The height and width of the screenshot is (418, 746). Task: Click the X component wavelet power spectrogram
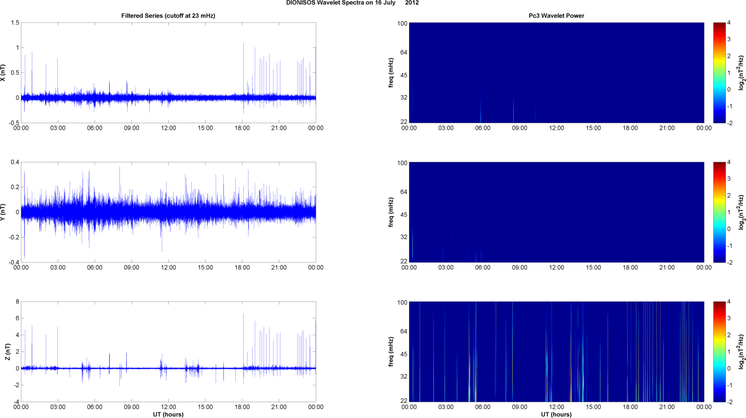click(556, 73)
